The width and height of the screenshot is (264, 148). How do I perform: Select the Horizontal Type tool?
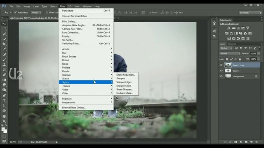[4, 100]
